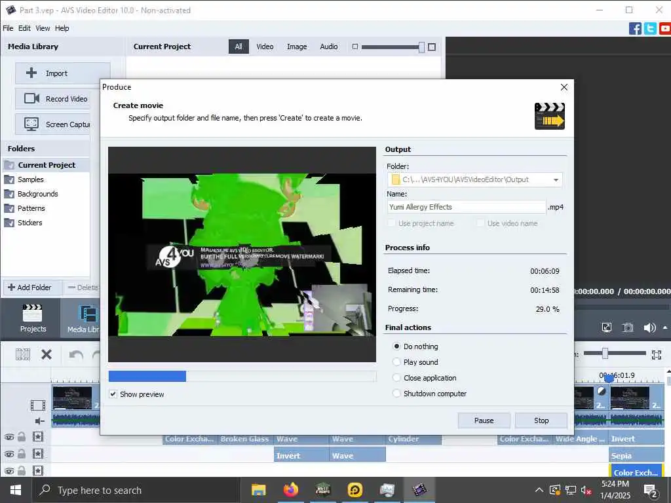Click the large thumbnail size icon
Screen dimensions: 671x503
[432, 47]
